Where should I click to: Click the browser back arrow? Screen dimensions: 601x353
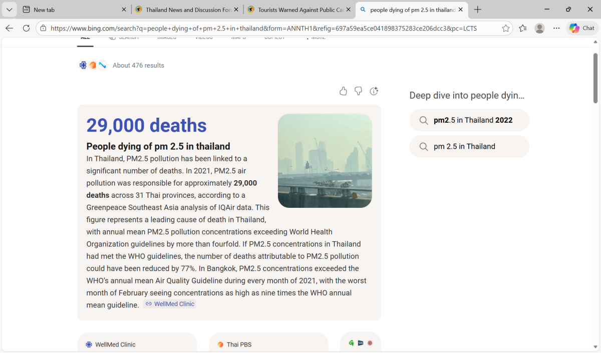tap(10, 29)
